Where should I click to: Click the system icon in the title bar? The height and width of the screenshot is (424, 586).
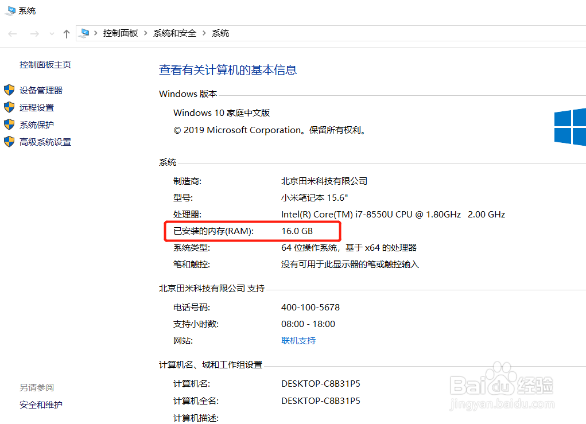(10, 10)
